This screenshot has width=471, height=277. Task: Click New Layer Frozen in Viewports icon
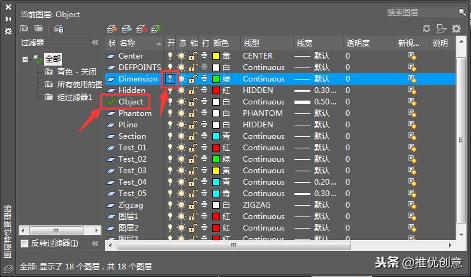127,29
